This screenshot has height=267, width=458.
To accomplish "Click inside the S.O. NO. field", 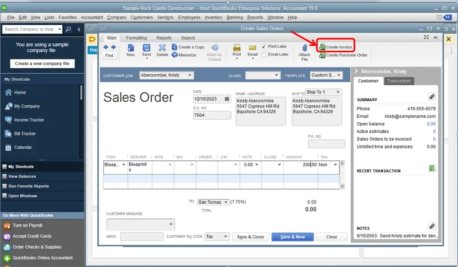I will 211,115.
